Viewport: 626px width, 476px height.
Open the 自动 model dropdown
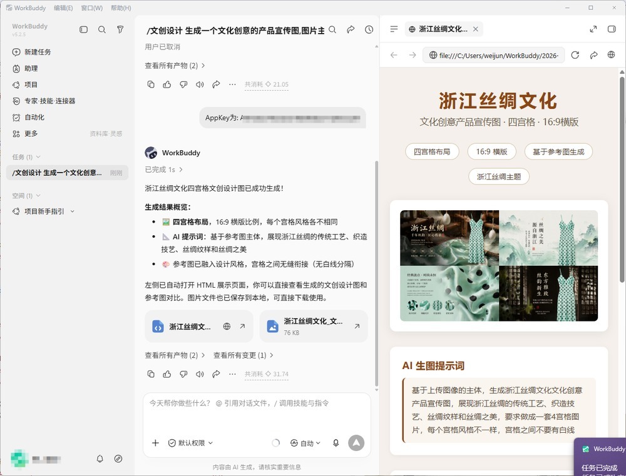(305, 443)
